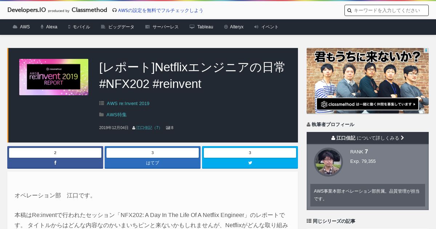Click the circle arrow icon next to Alteryx
Screen dimensions: 436x229
tap(226, 27)
